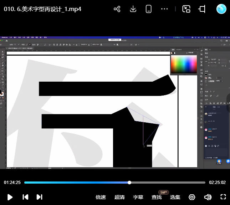
Task: Mute the video volume
Action: pyautogui.click(x=208, y=197)
